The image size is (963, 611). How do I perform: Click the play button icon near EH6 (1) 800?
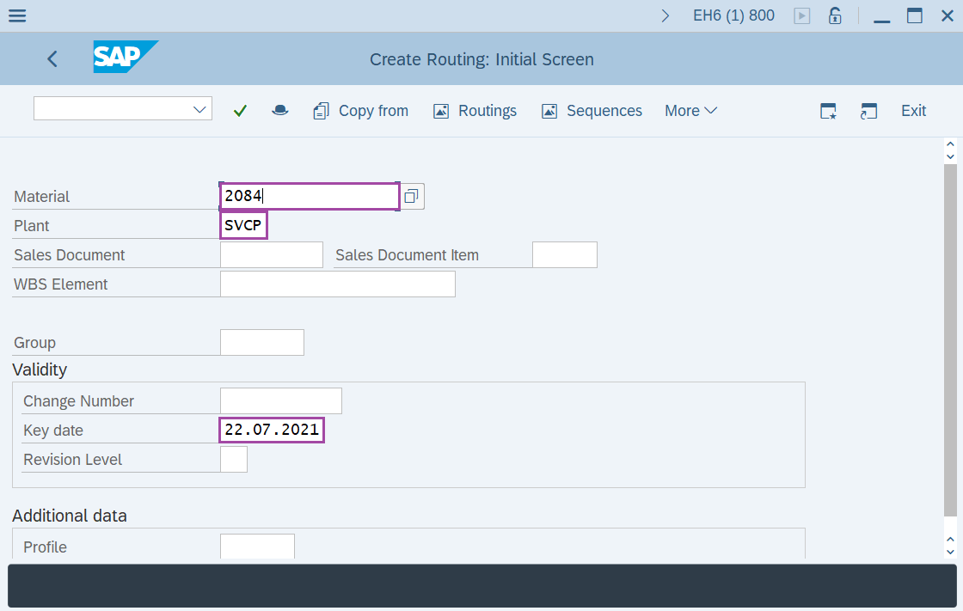[801, 15]
